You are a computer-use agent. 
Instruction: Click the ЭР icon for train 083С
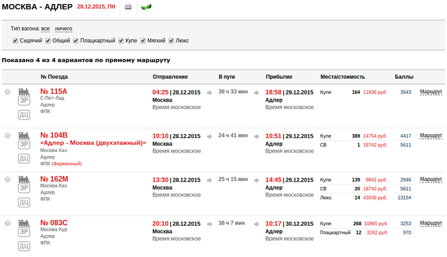tap(24, 232)
